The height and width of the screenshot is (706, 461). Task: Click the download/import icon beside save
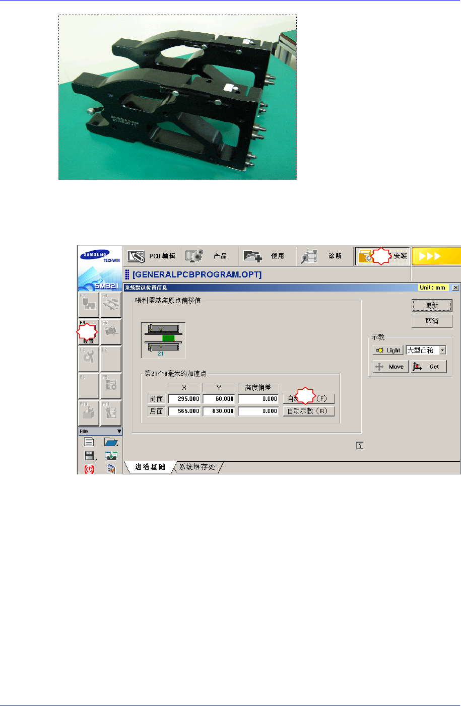click(111, 456)
